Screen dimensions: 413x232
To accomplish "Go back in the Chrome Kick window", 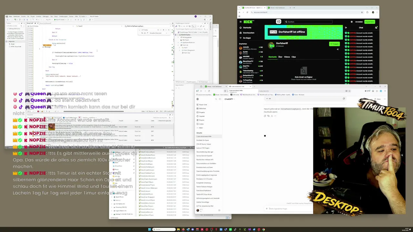I will pyautogui.click(x=239, y=12).
